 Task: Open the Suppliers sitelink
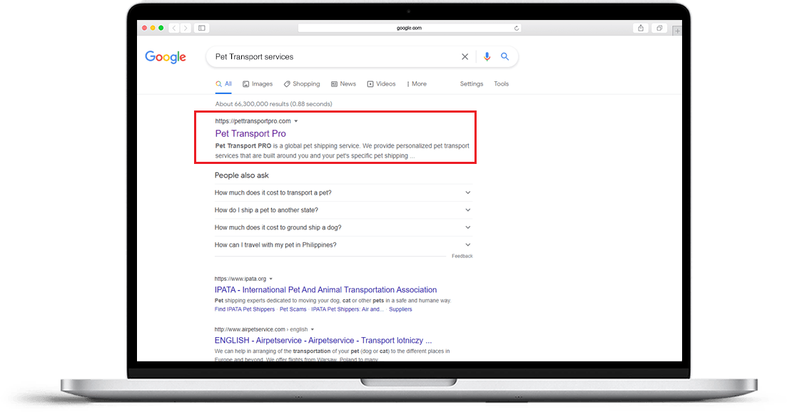pyautogui.click(x=400, y=310)
